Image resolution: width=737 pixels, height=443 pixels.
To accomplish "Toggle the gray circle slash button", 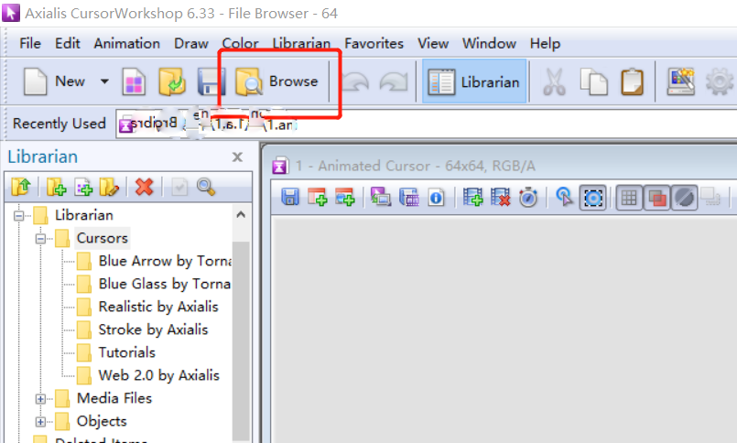I will tap(685, 198).
